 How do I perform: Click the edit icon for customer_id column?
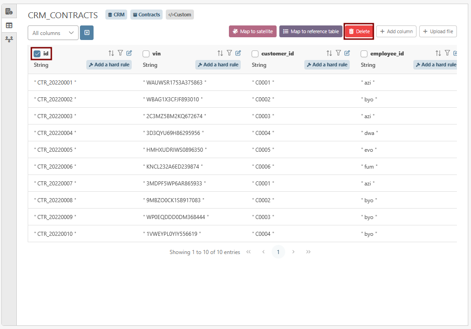coord(347,53)
